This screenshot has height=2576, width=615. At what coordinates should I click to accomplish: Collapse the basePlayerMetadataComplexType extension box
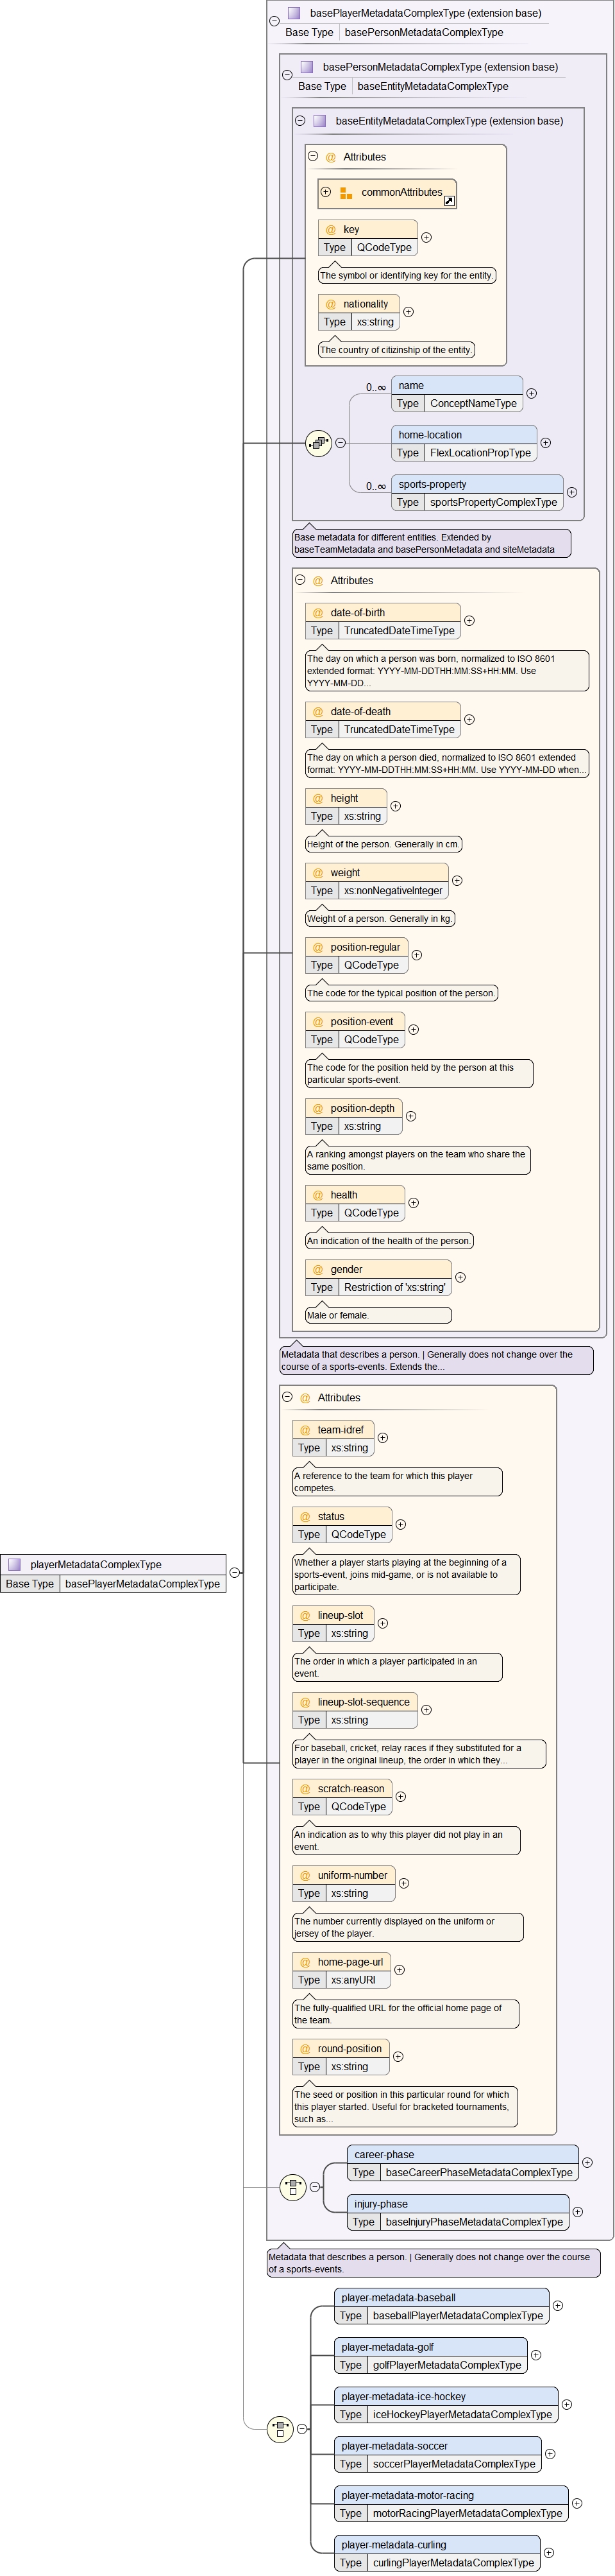274,20
